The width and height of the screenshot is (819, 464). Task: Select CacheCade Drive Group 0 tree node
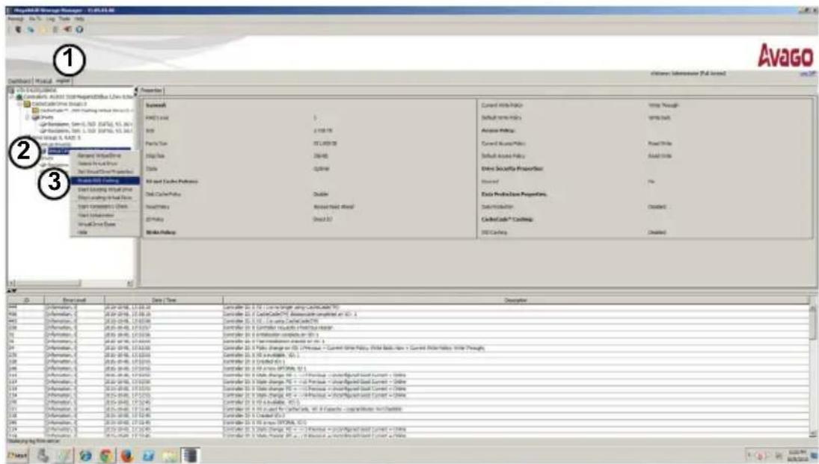pos(59,104)
